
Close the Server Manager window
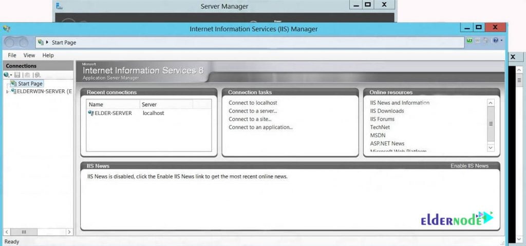[384, 5]
